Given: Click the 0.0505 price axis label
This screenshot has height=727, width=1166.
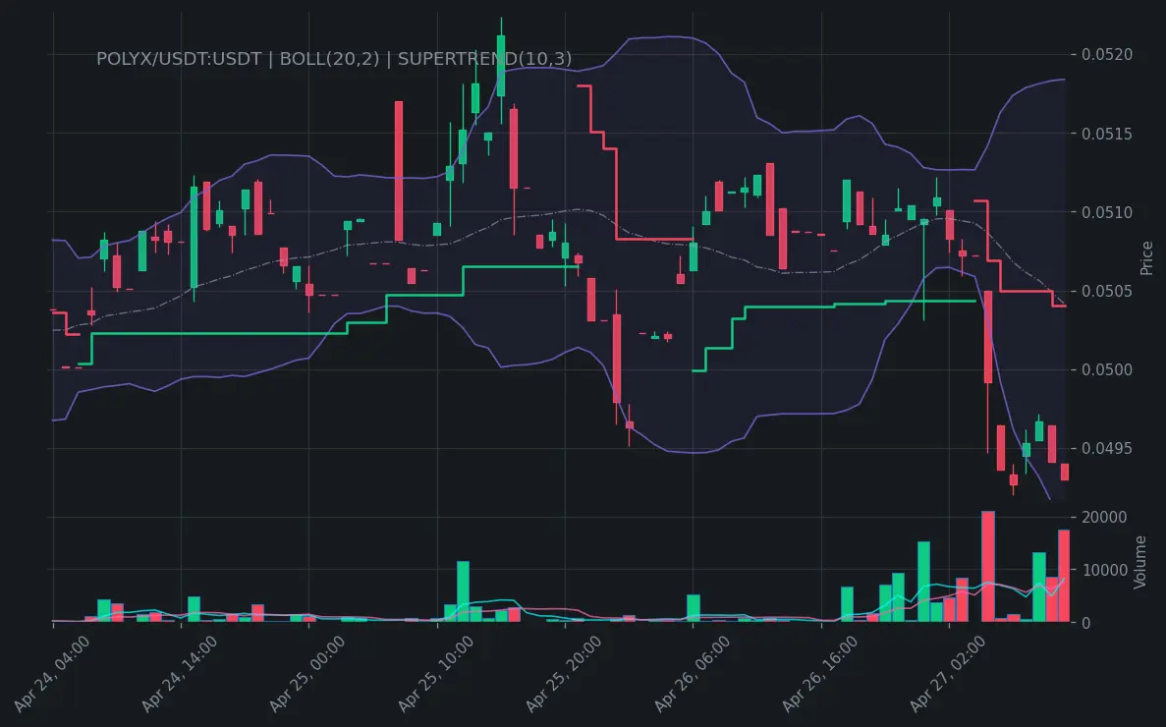Looking at the screenshot, I should (1107, 291).
